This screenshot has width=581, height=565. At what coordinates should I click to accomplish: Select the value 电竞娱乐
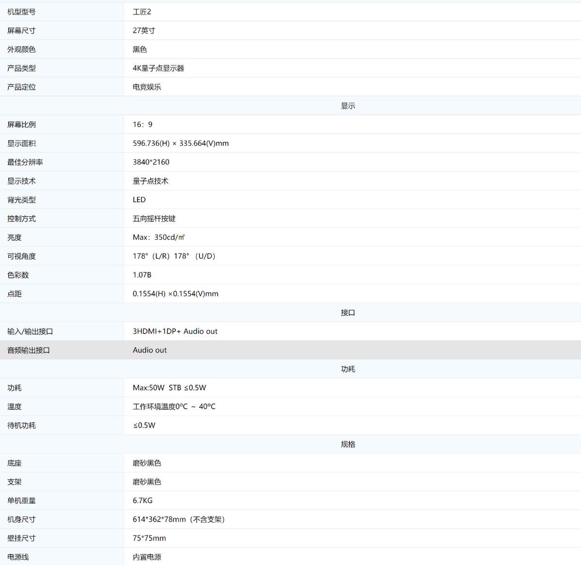pyautogui.click(x=147, y=87)
